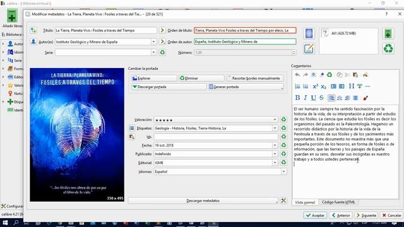The height and width of the screenshot is (227, 404).
Task: Open the manage authors icon beside Autor(es)
Action: (x=33, y=42)
